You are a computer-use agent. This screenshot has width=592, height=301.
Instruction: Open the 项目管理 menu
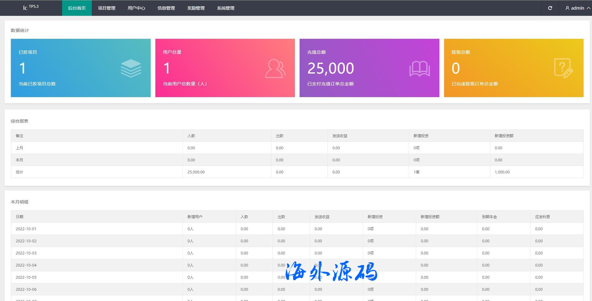[x=107, y=8]
